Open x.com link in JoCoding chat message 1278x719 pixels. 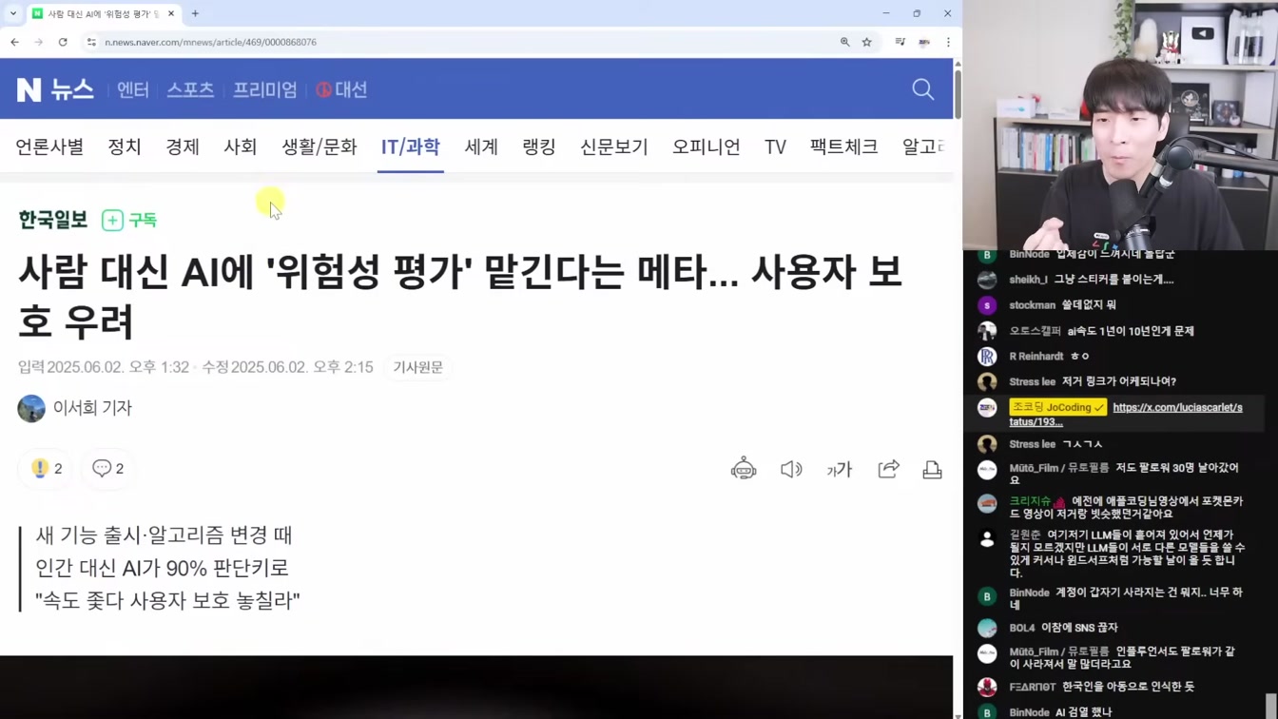[1126, 414]
